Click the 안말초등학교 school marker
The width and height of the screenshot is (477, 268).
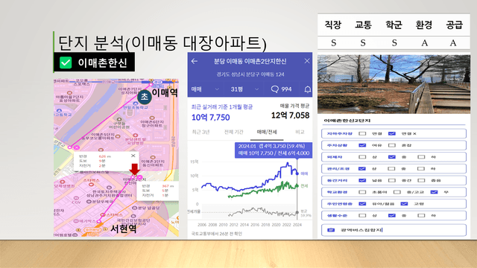136,104
